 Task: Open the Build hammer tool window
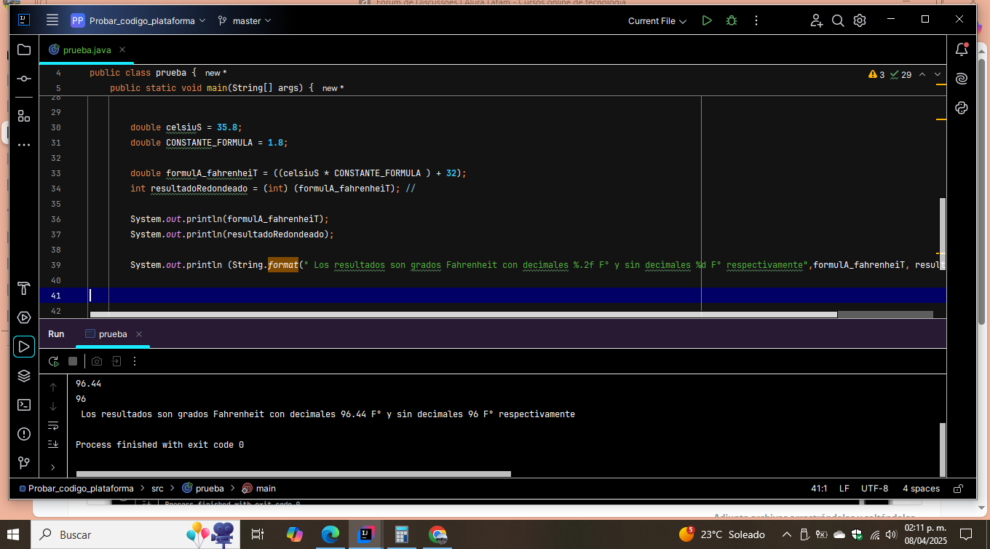(x=24, y=288)
